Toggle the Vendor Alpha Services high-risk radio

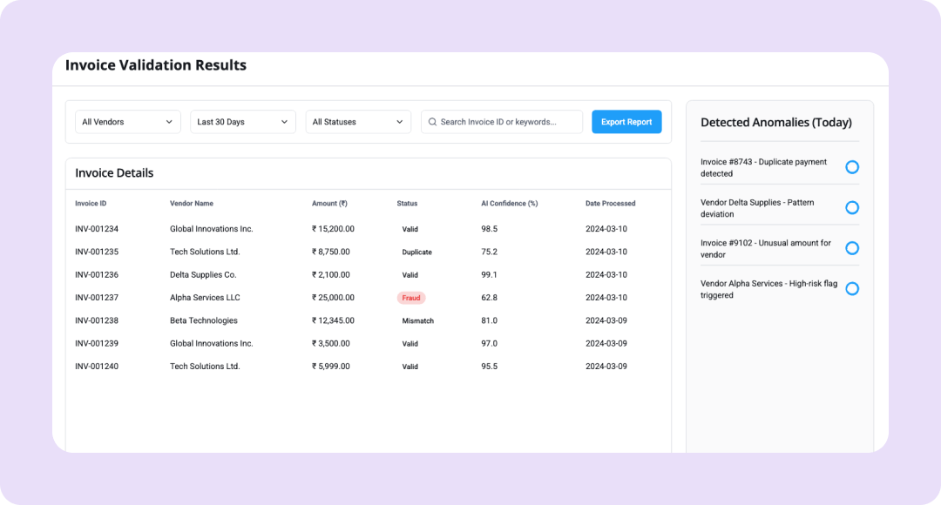coord(852,288)
